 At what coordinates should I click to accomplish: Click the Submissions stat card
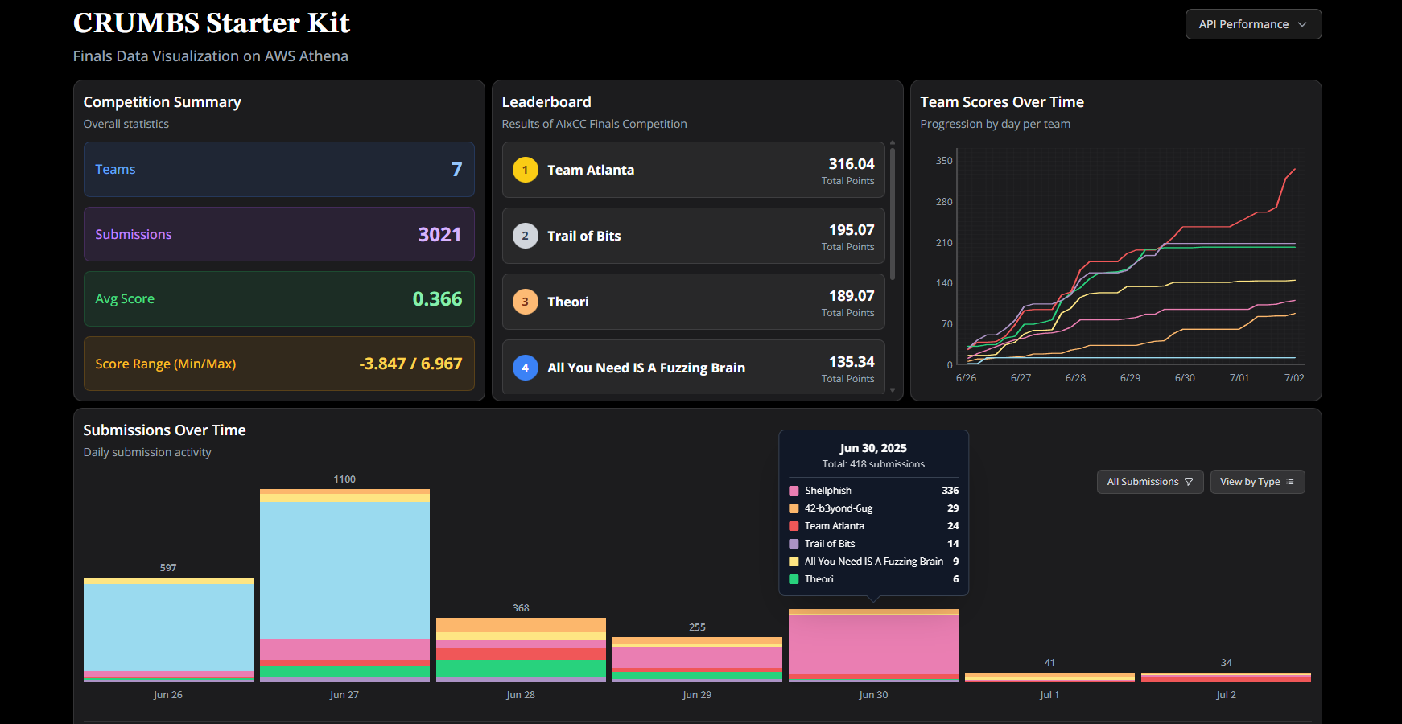point(278,234)
